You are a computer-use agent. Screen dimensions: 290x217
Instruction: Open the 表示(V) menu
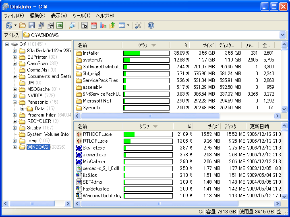click(59, 16)
